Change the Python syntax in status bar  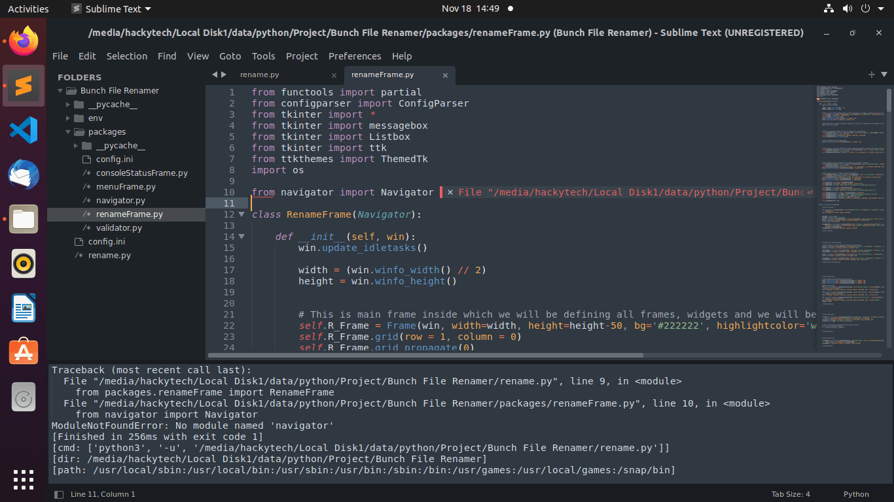856,494
